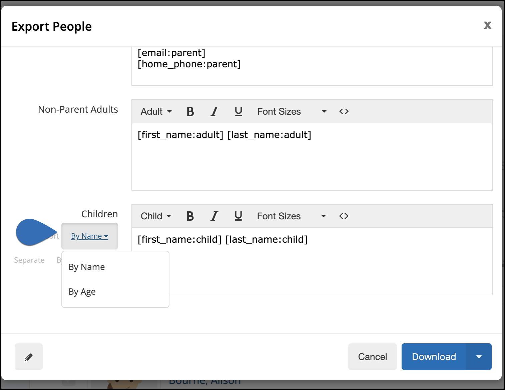Select 'By Name' from the sort menu
The height and width of the screenshot is (390, 505).
click(86, 267)
